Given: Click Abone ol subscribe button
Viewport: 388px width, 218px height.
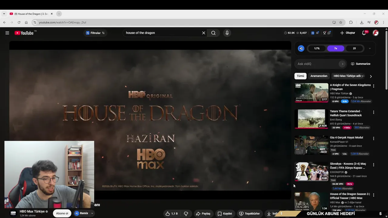Looking at the screenshot, I should coord(62,213).
